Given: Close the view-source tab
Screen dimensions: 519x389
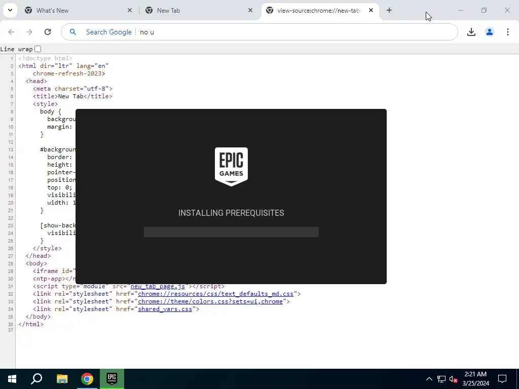Looking at the screenshot, I should 371,10.
